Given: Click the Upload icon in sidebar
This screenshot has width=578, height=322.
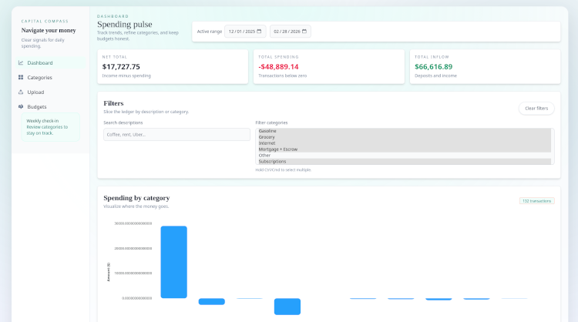Looking at the screenshot, I should [x=21, y=92].
